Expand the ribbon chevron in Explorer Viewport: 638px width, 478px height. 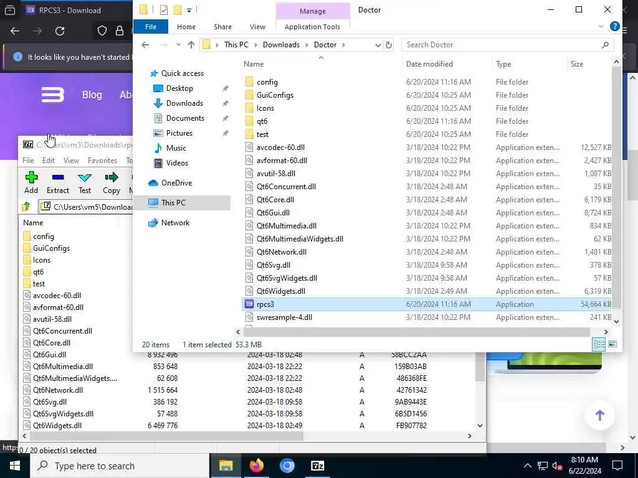601,26
